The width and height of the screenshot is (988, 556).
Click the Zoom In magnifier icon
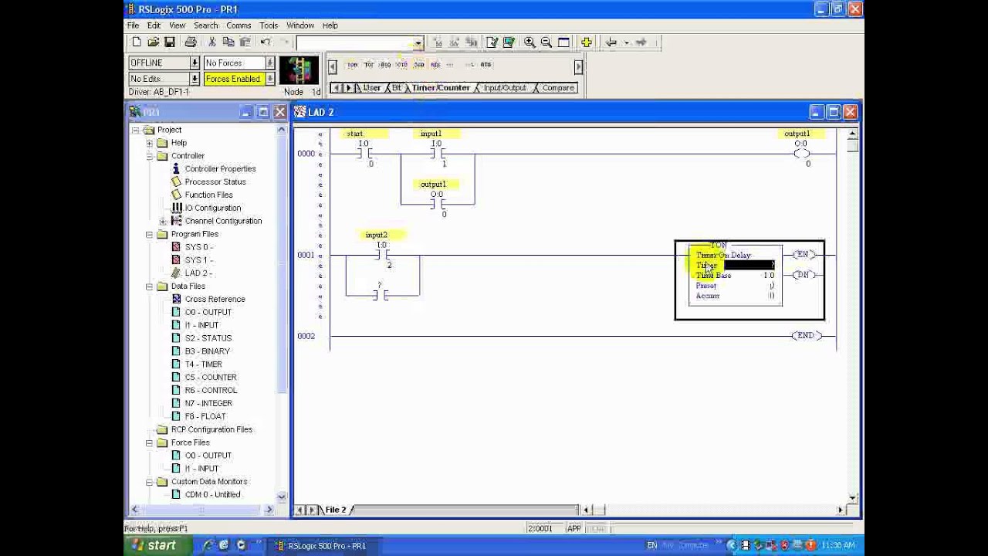(x=530, y=42)
